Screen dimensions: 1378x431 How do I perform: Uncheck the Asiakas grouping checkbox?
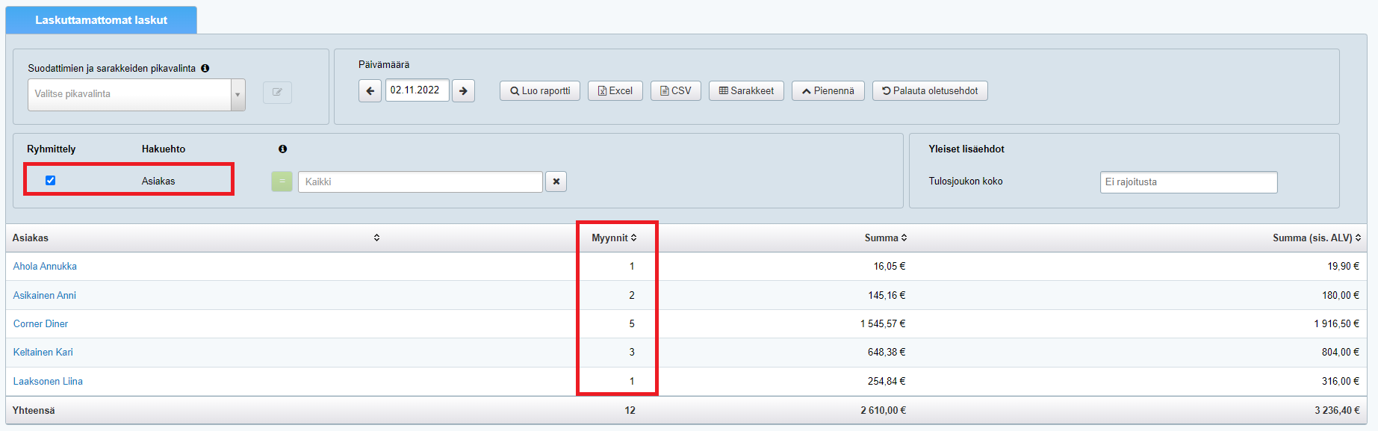point(51,180)
